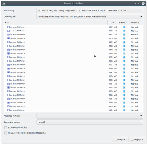Viewport: 148px width, 145px height.
Task: Select file name sln-tbbt.1017.mkv
Action: 17,99
